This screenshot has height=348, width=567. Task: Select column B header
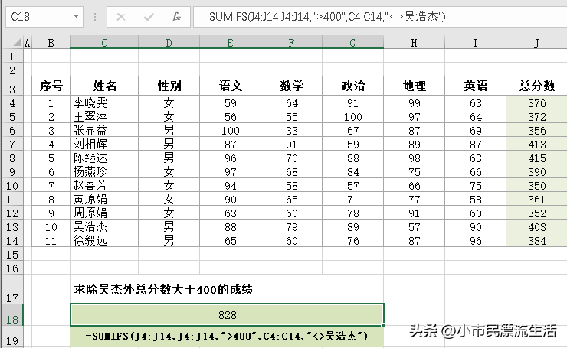coord(51,43)
